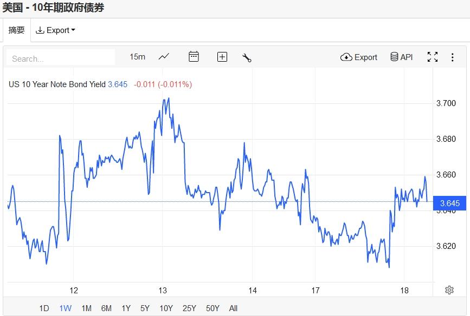The width and height of the screenshot is (470, 316).
Task: Click the US 10 Year Note Bond Yield label
Action: pyautogui.click(x=57, y=84)
